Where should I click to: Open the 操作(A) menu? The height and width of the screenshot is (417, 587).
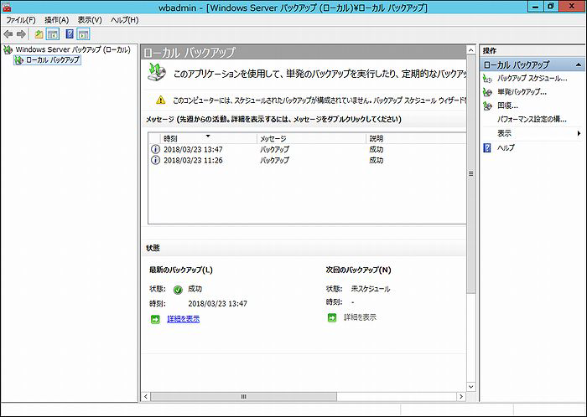pos(56,20)
